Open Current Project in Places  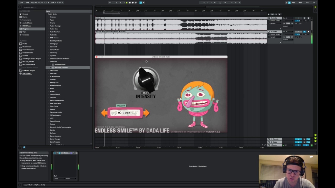pyautogui.click(x=28, y=50)
